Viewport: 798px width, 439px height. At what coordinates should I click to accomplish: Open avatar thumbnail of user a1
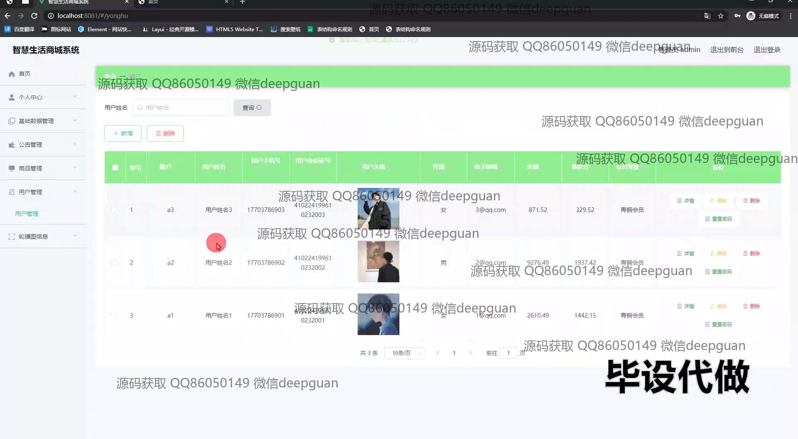click(378, 314)
